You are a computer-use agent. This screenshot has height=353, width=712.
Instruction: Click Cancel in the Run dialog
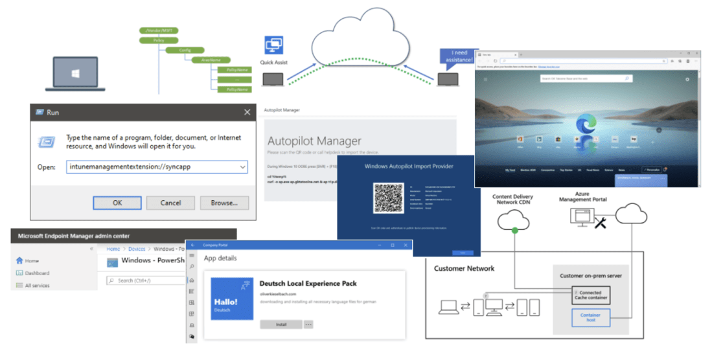click(170, 203)
